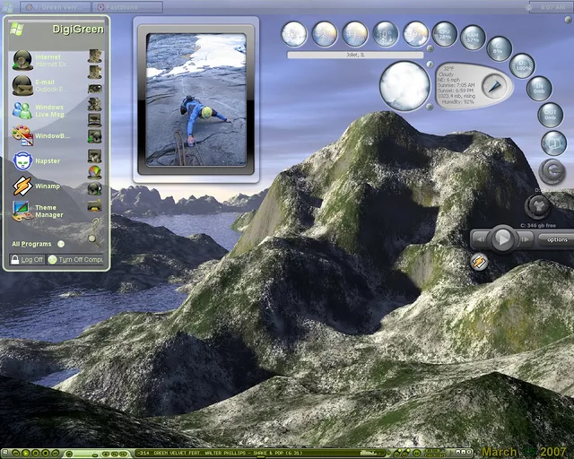Go to the previous track in the widget
The height and width of the screenshot is (459, 574).
481,239
